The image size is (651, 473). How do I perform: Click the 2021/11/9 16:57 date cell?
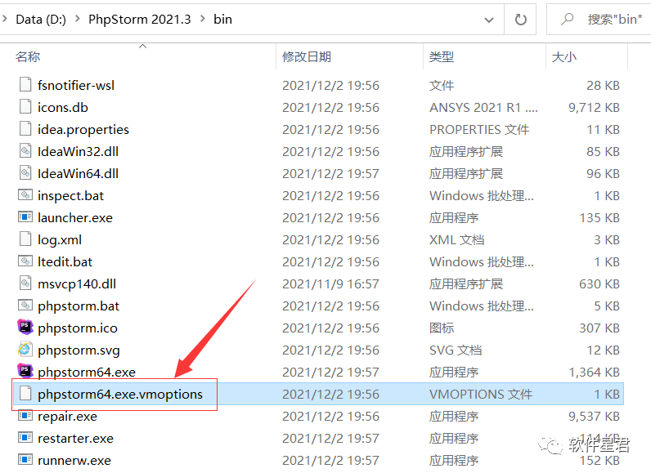pyautogui.click(x=330, y=284)
